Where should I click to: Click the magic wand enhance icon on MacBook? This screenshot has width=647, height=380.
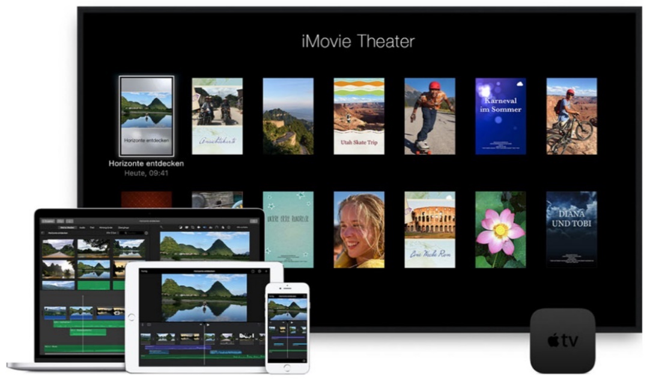(162, 227)
